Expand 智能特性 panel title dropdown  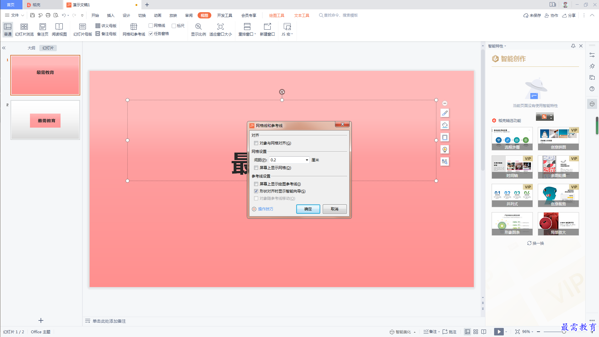click(x=505, y=46)
